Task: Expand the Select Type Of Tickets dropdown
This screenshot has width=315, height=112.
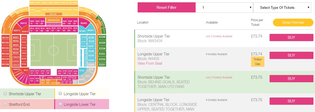Action: pyautogui.click(x=282, y=8)
